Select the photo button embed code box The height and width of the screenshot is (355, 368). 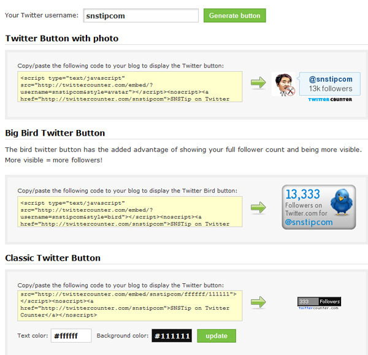[130, 87]
